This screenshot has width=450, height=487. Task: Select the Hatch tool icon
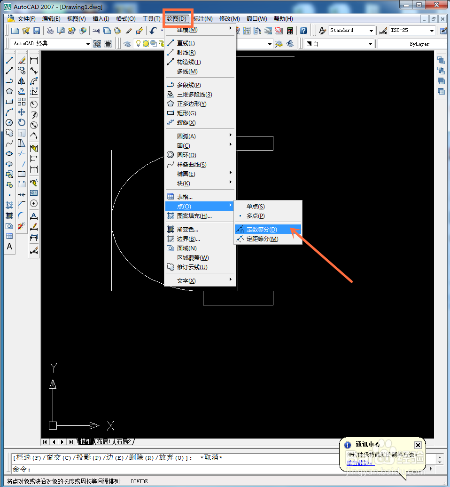9,205
